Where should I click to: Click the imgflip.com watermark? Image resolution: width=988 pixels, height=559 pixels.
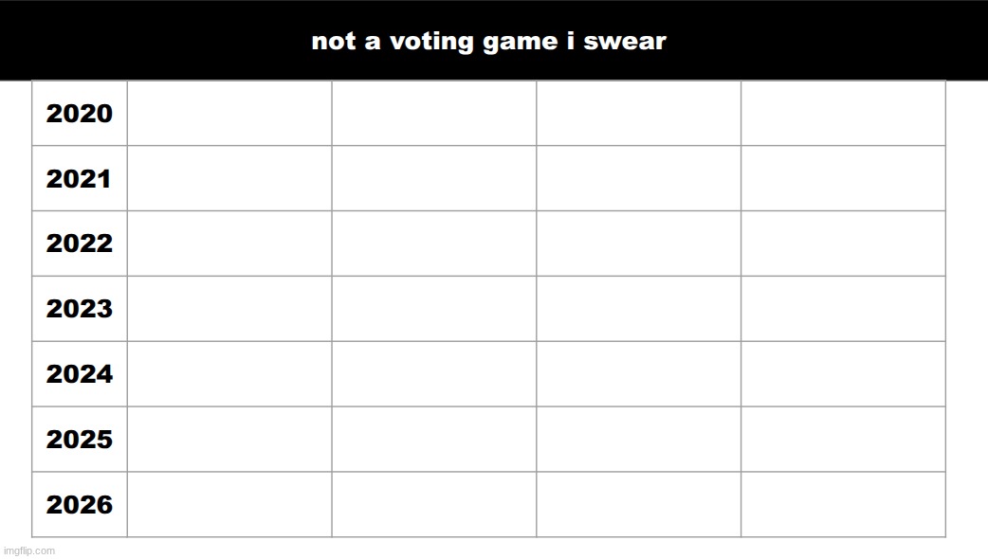pyautogui.click(x=28, y=550)
